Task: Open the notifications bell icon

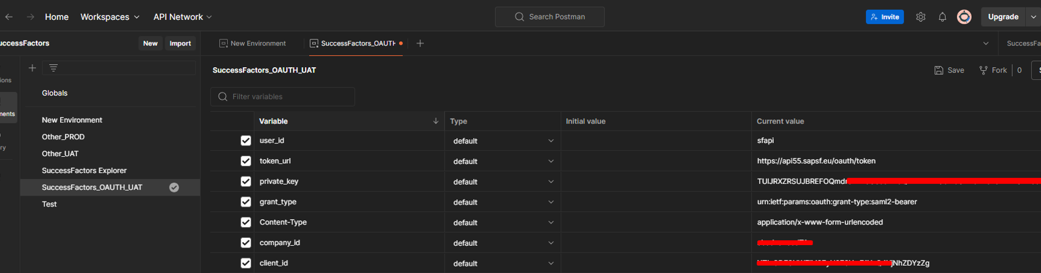Action: click(942, 17)
